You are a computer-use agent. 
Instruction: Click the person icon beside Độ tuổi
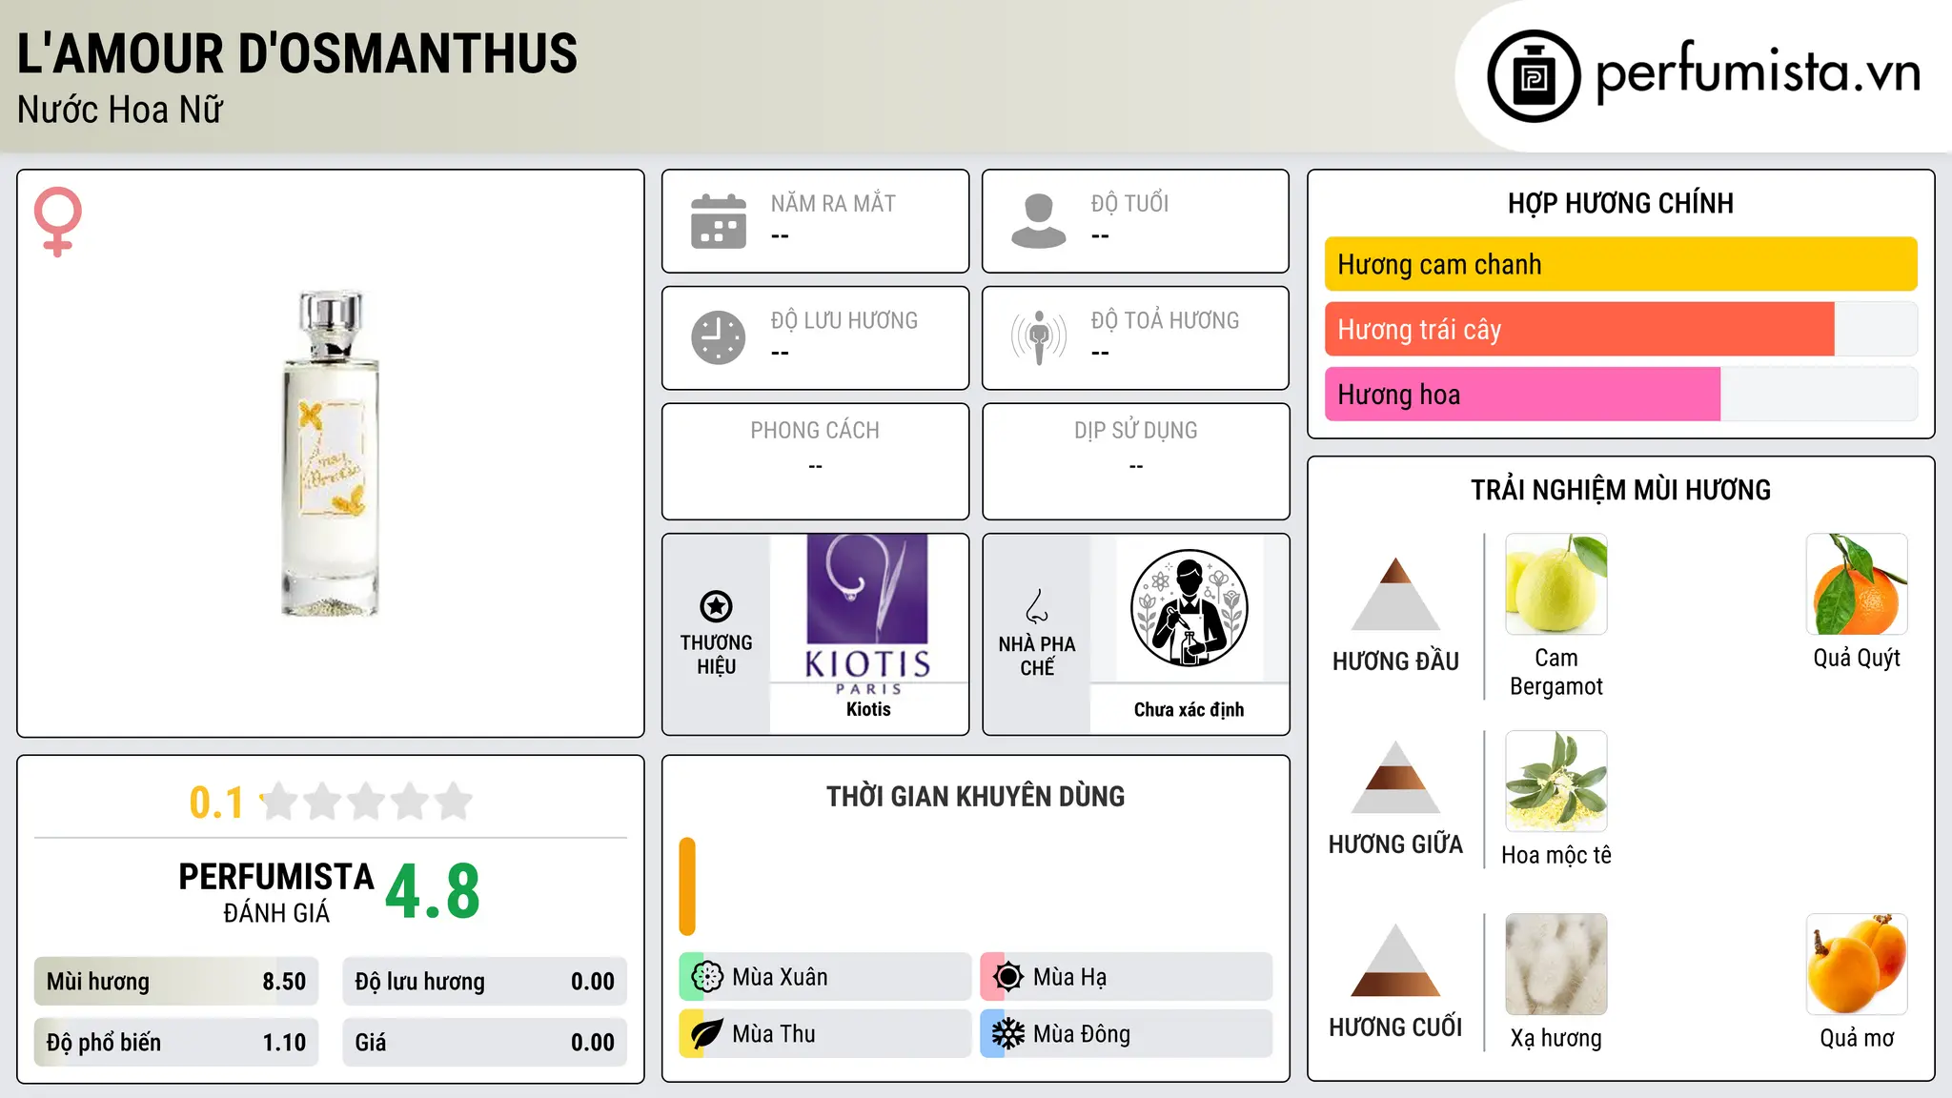point(1039,221)
